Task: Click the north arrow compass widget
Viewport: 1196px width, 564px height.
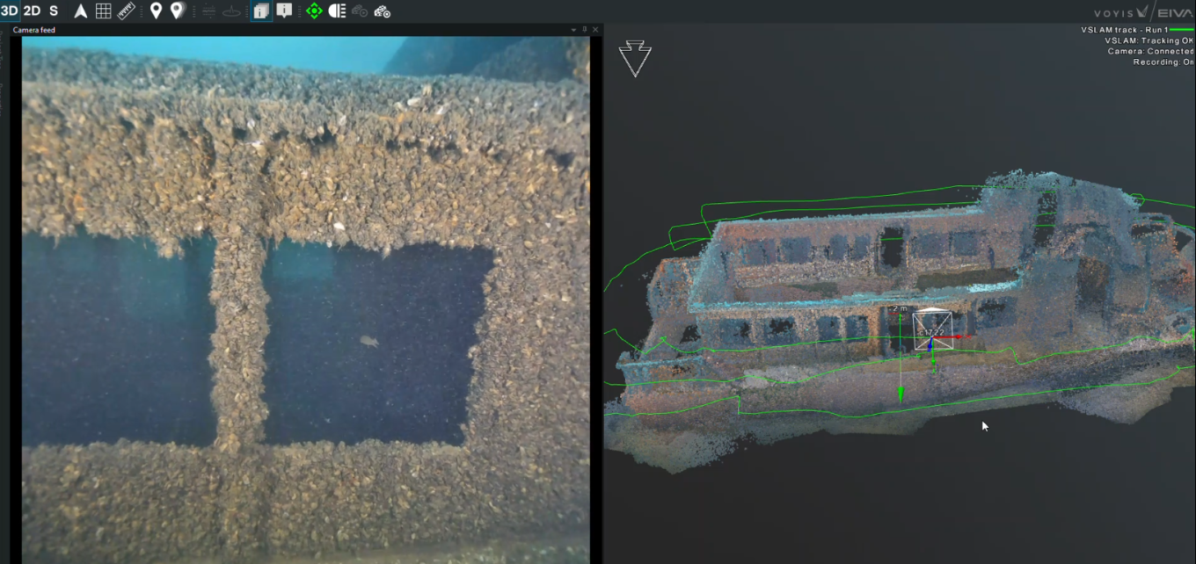Action: click(x=635, y=59)
